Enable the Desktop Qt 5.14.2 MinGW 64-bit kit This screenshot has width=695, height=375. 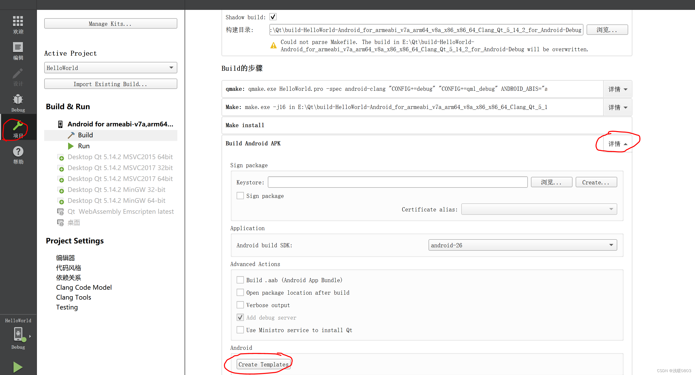(116, 201)
